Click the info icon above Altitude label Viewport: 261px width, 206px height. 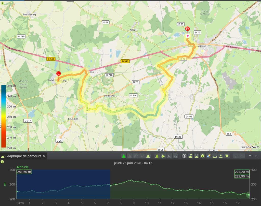(x=2, y=162)
